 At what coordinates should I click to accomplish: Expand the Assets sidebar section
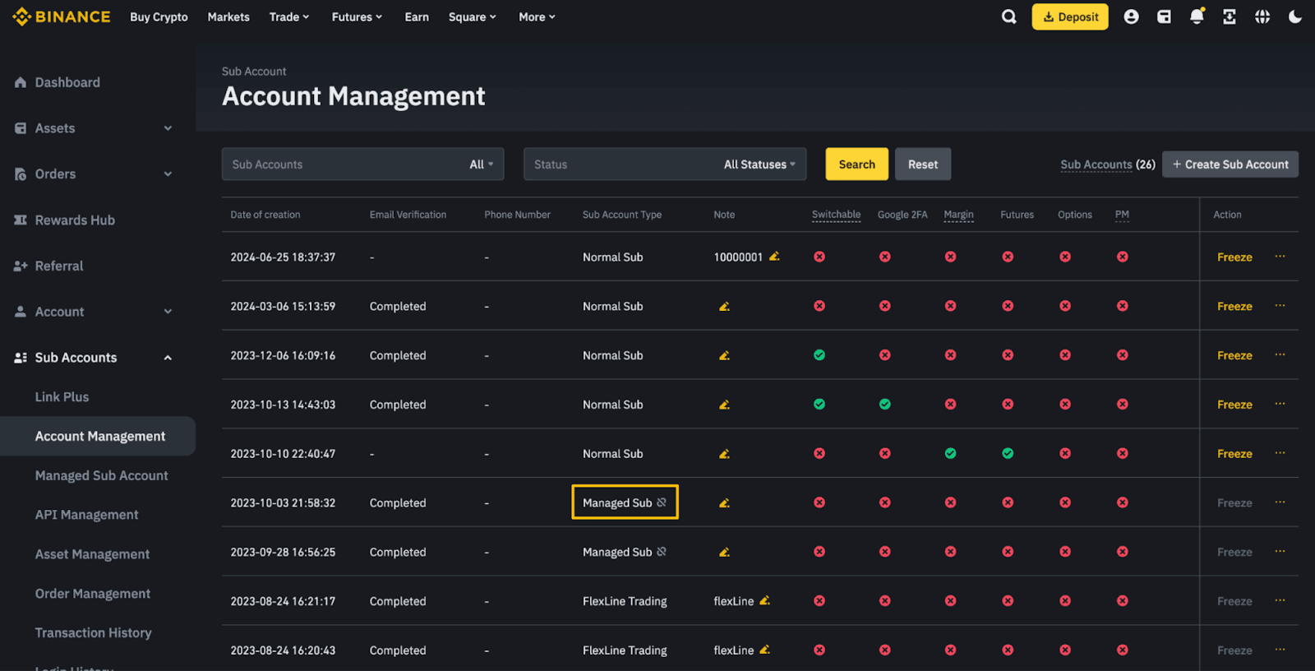(168, 128)
